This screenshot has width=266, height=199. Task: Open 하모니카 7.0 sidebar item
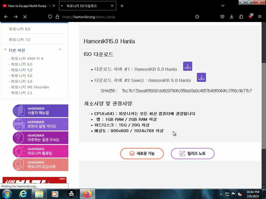pyautogui.click(x=19, y=40)
